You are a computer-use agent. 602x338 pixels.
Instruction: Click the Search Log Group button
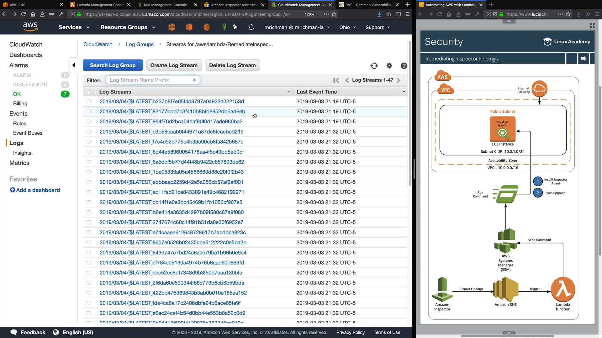coord(113,65)
